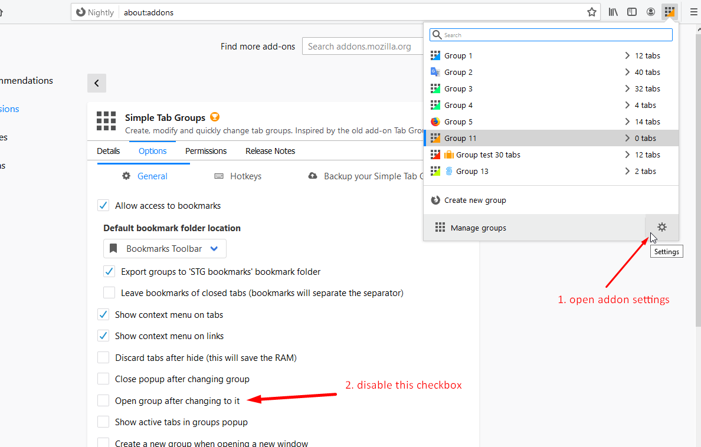Expand Group 2 chevron arrow
The image size is (701, 447).
[x=627, y=72]
